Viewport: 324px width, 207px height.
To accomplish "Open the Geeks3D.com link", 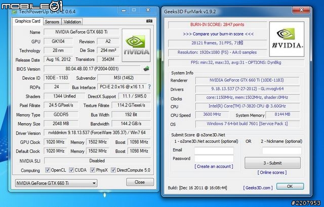I will tap(258, 188).
